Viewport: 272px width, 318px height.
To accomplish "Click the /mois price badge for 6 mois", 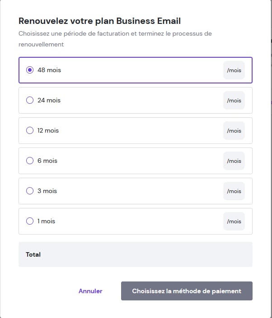I will click(x=234, y=161).
